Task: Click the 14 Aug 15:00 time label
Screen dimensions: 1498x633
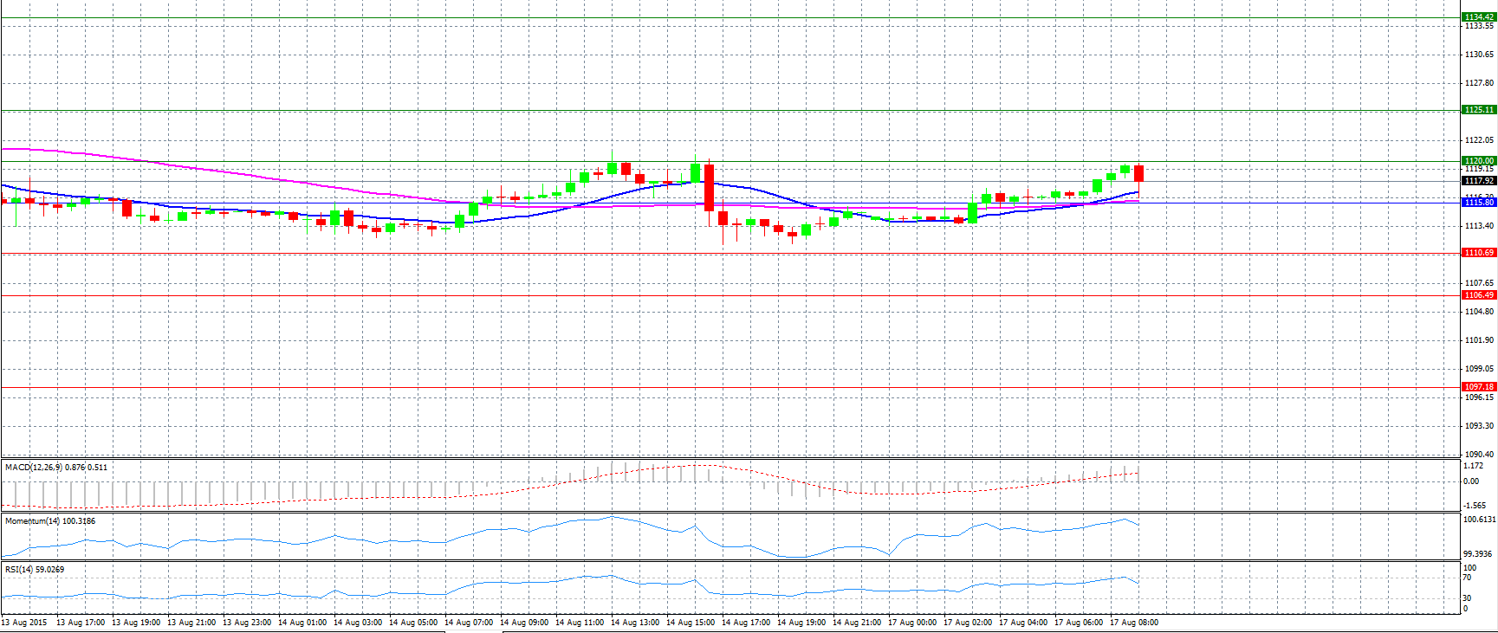Action: click(x=691, y=623)
